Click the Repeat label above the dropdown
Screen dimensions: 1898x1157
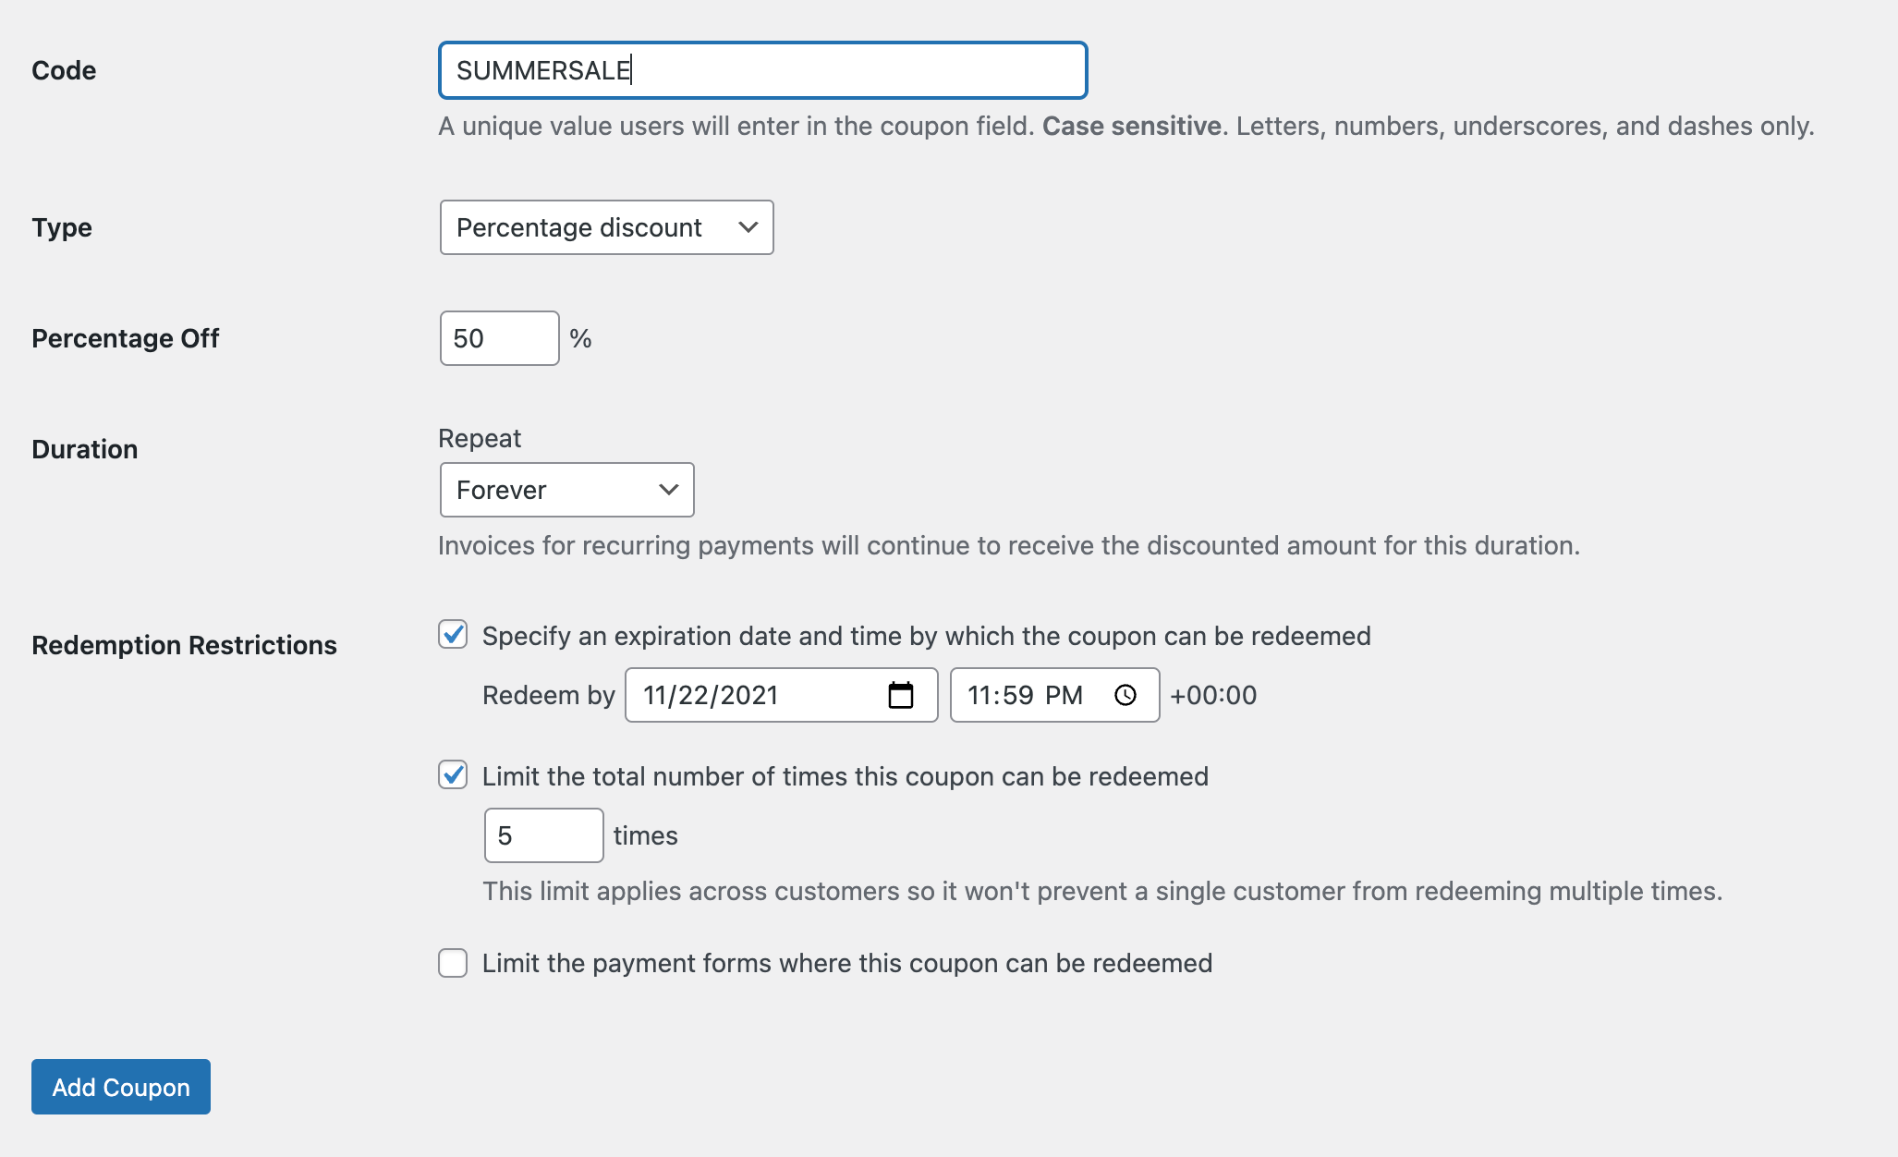point(480,438)
